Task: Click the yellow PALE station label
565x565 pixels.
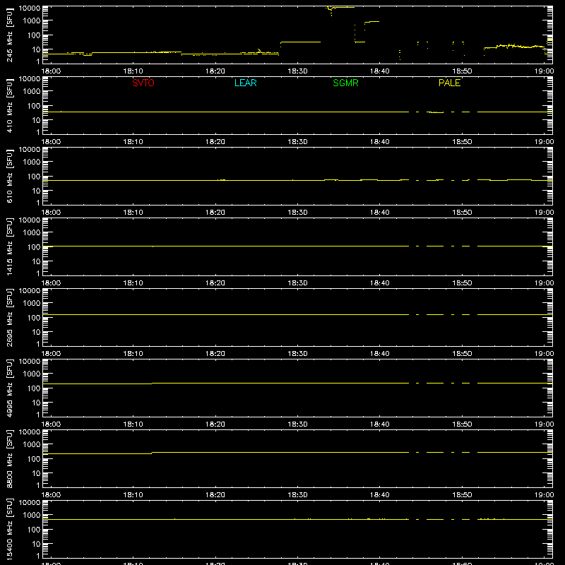Action: click(449, 83)
